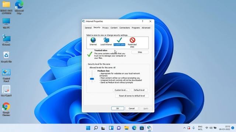Select the Local intranet zone icon
Screen dimensions: 236x132
click(106, 40)
